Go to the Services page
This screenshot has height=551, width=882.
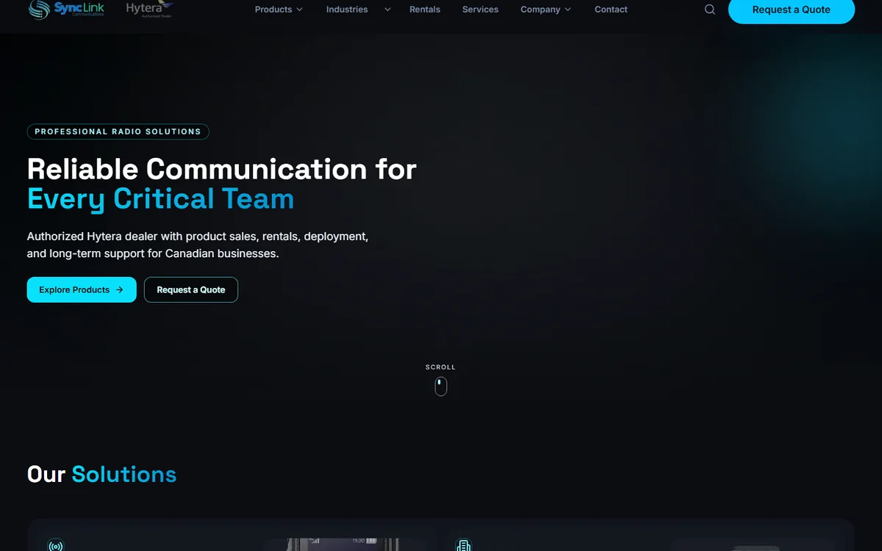click(x=480, y=10)
